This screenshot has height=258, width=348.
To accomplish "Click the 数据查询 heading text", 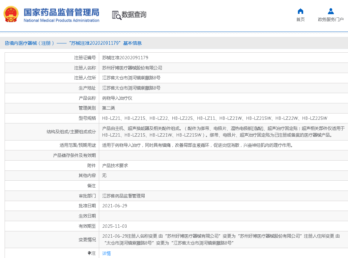I will [134, 15].
